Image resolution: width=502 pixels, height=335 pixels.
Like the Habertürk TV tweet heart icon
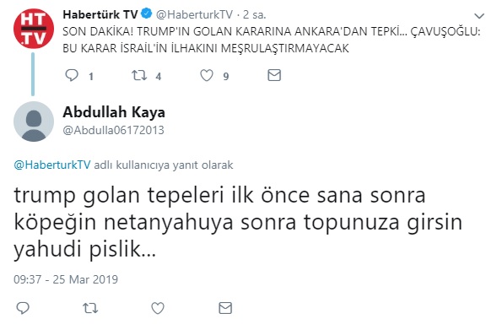point(207,76)
